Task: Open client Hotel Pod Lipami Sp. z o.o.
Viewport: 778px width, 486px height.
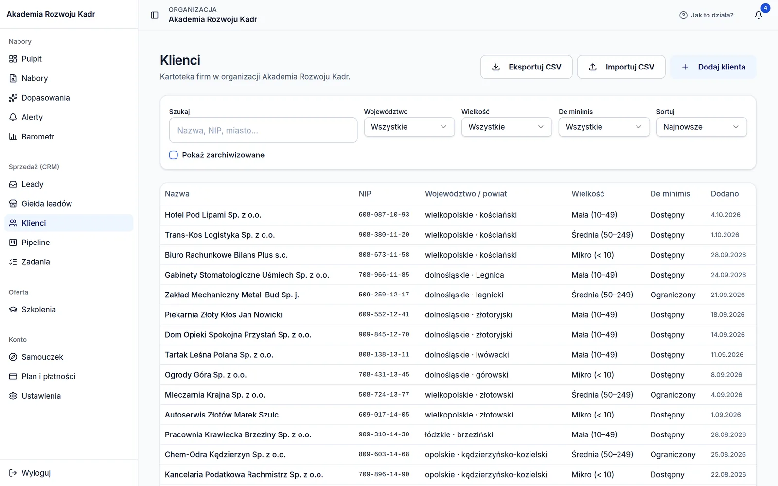Action: [x=213, y=215]
